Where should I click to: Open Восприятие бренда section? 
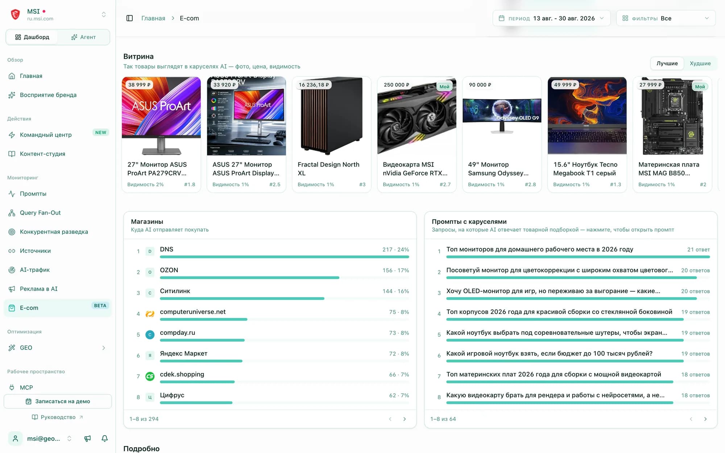(58, 95)
